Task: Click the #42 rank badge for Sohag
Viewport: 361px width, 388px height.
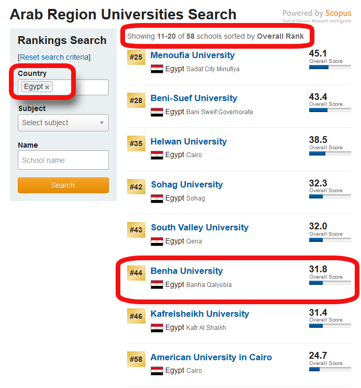Action: [136, 186]
